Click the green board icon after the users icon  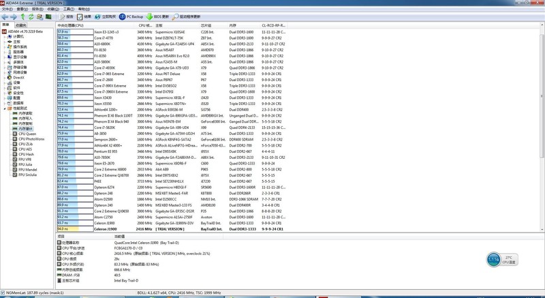coord(48,16)
